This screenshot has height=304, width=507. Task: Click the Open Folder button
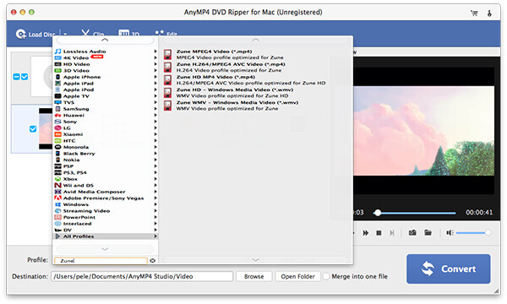[x=297, y=276]
